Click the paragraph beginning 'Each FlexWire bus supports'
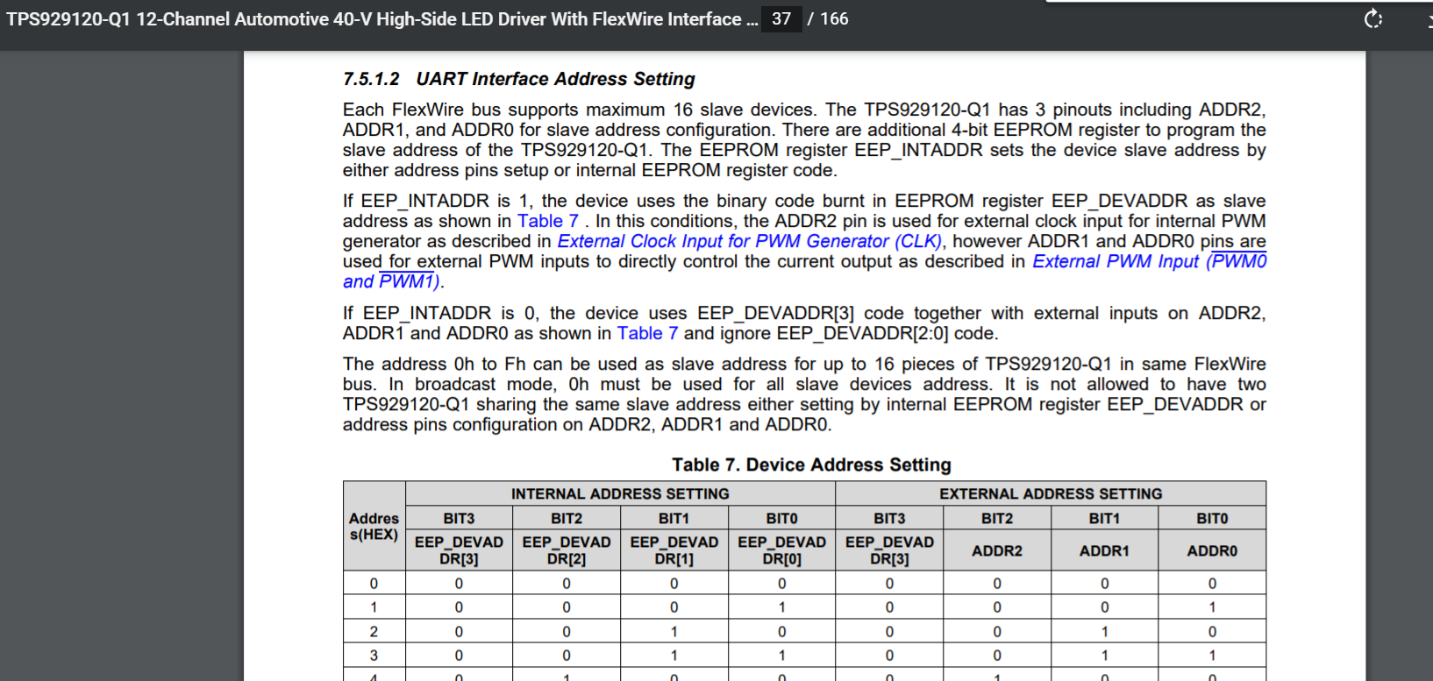This screenshot has width=1433, height=681. coord(804,139)
